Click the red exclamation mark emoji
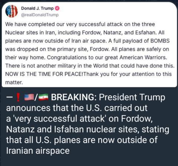This screenshot has height=166, width=178. coord(18,97)
